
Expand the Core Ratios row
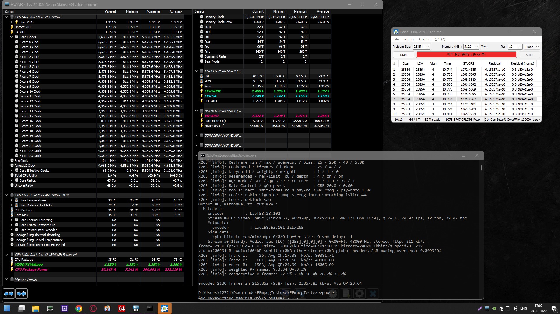(11, 180)
